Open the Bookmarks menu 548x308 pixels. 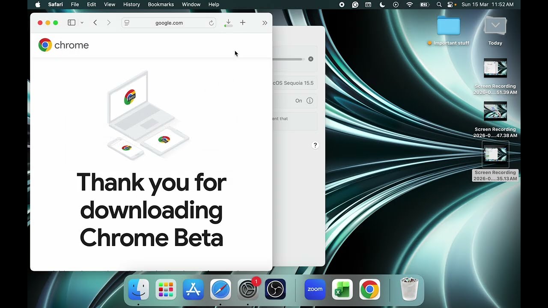(161, 5)
